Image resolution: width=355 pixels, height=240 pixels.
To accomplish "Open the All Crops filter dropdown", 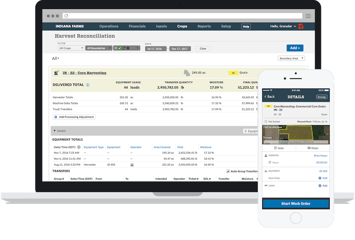I will pos(71,48).
